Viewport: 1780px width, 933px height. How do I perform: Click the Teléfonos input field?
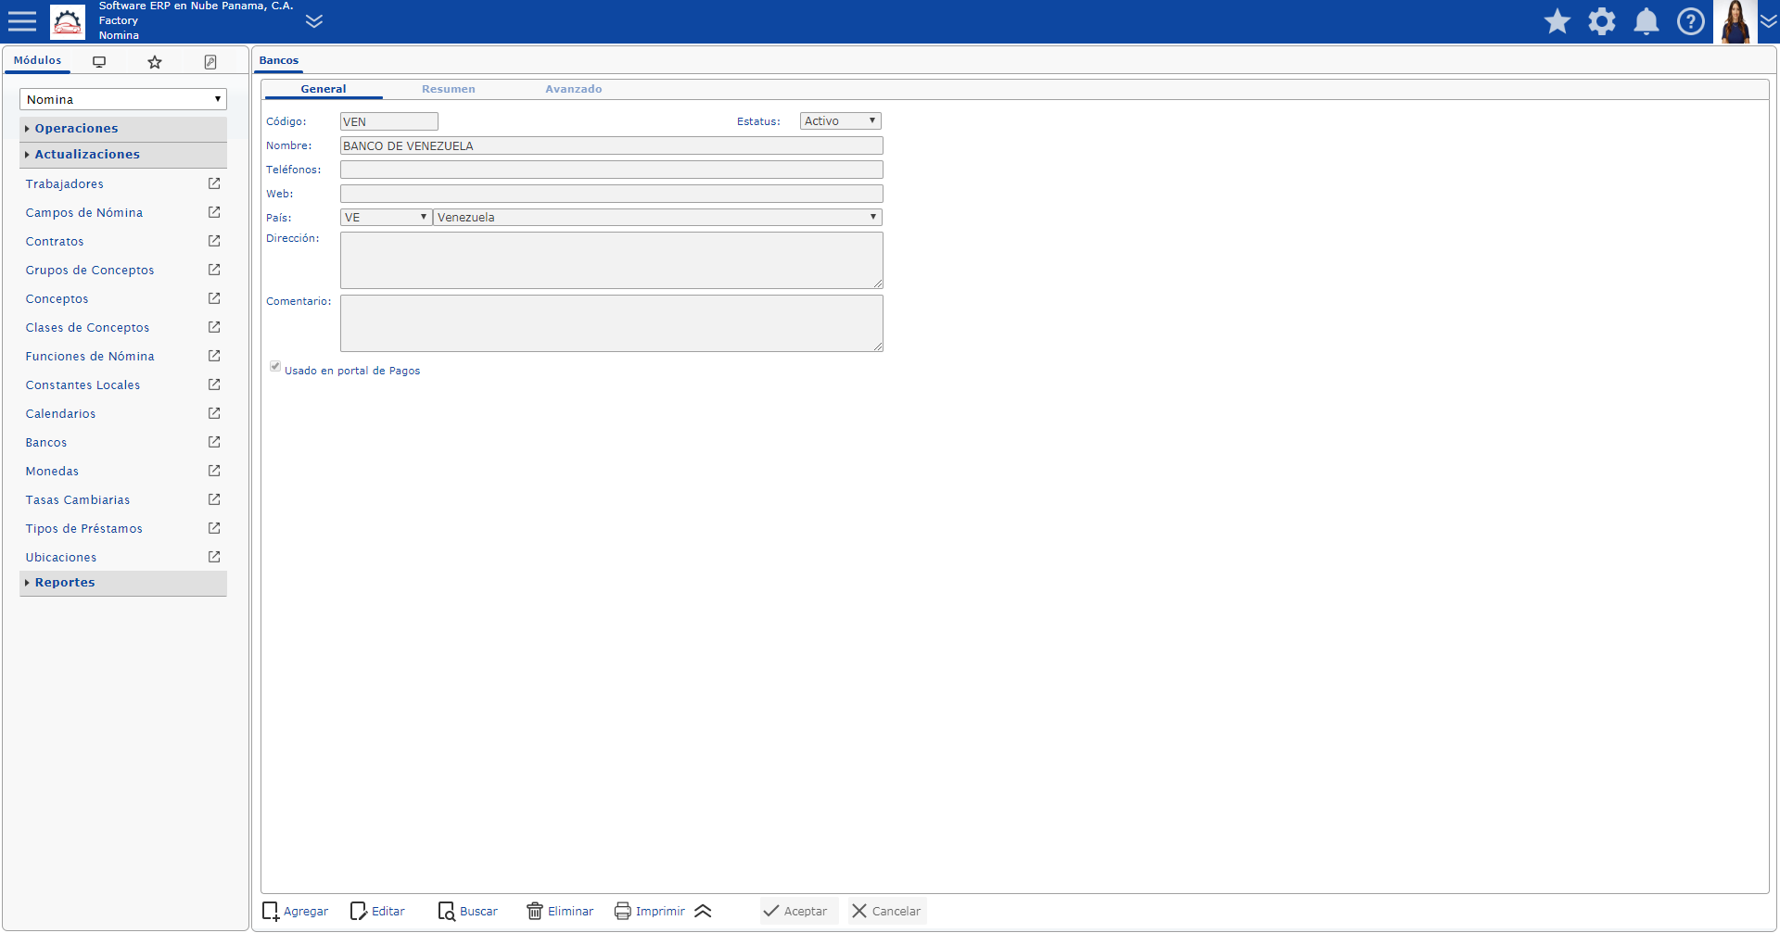pyautogui.click(x=611, y=170)
